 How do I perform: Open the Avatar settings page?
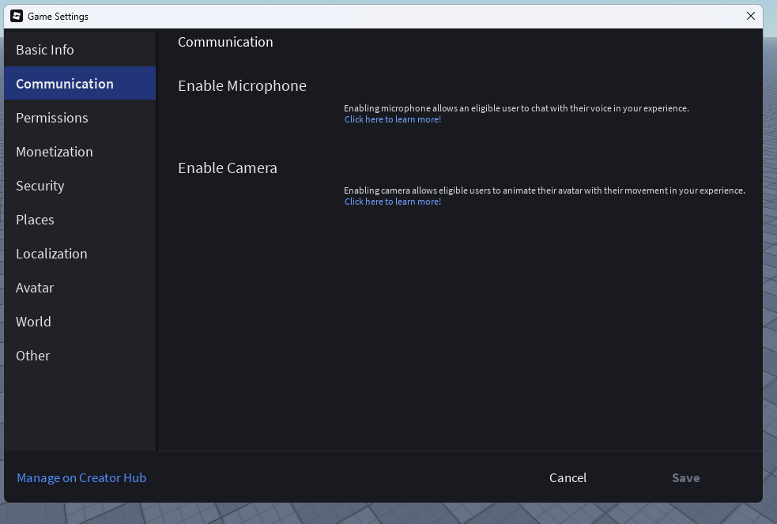(35, 287)
